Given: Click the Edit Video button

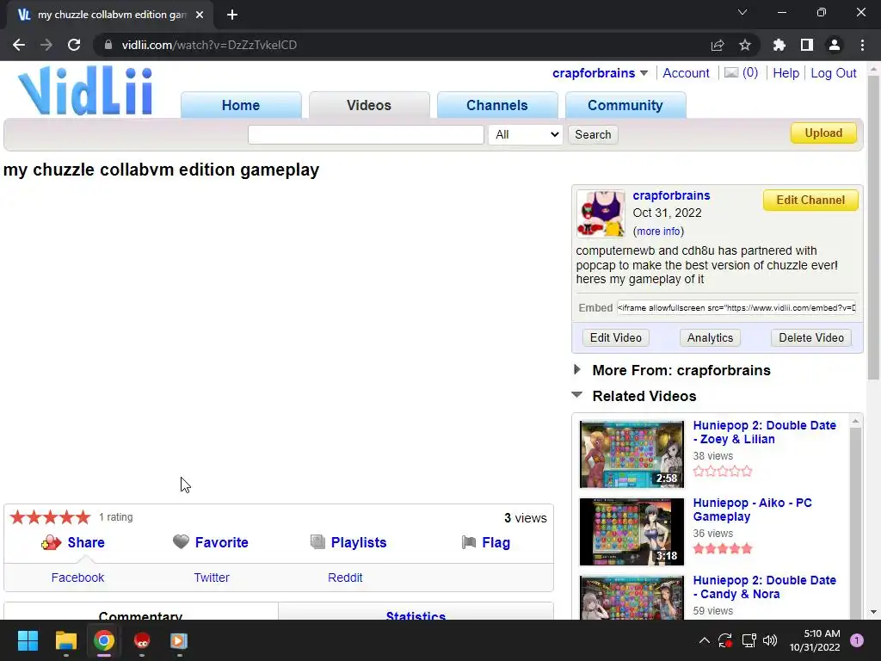Looking at the screenshot, I should [616, 337].
